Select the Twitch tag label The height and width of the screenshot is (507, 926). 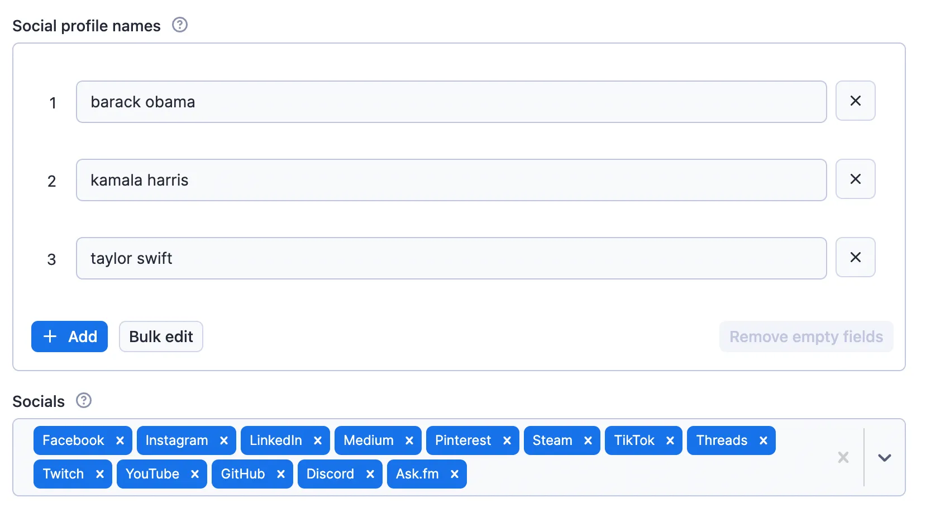tap(63, 474)
